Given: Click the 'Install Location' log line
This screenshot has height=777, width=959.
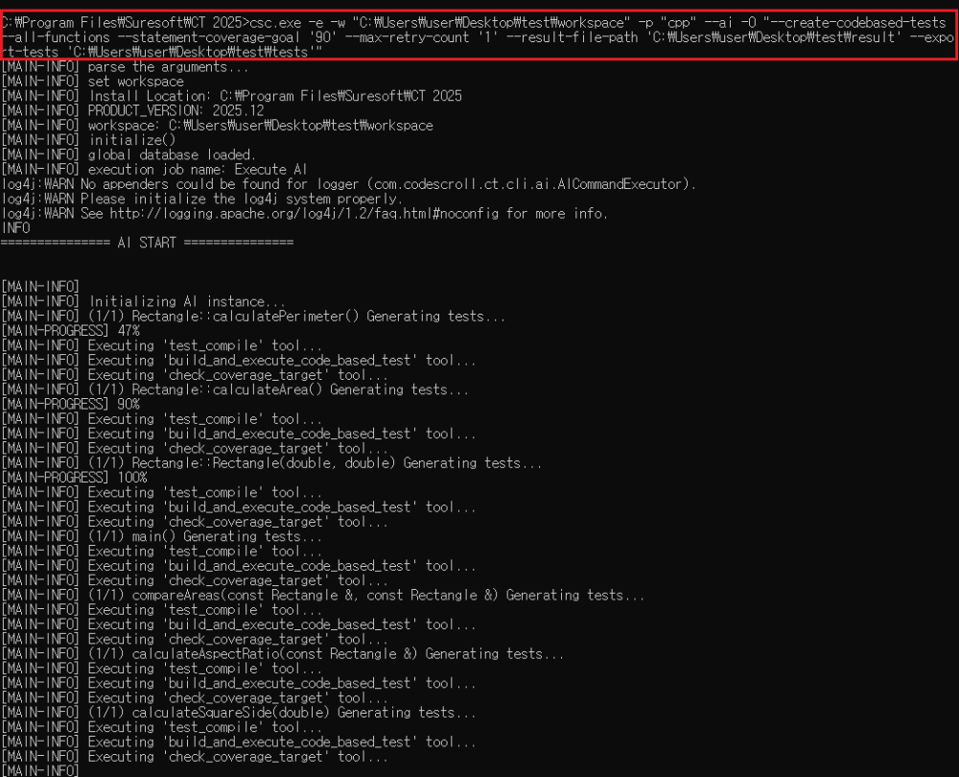Looking at the screenshot, I should pyautogui.click(x=231, y=97).
